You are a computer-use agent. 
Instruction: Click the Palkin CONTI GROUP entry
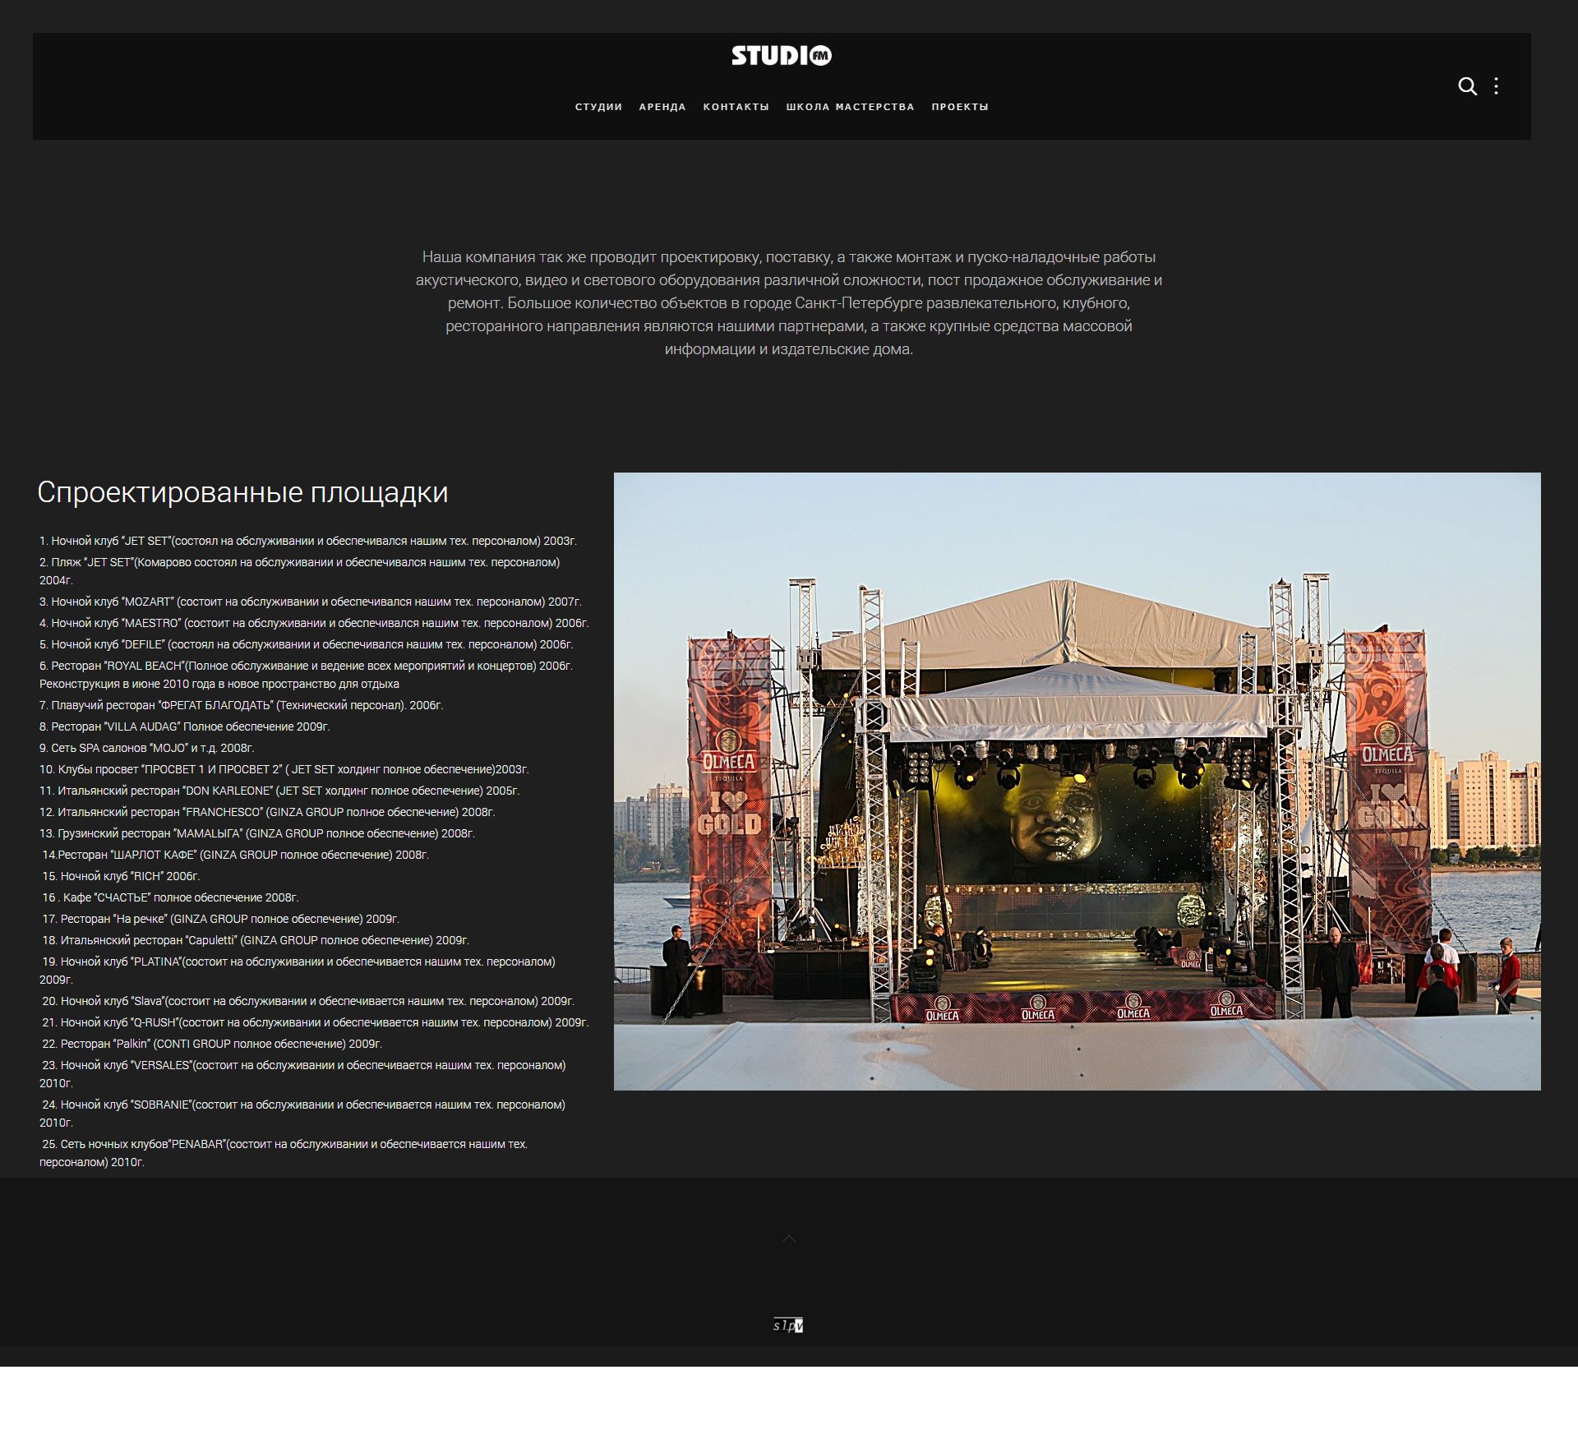coord(212,1044)
